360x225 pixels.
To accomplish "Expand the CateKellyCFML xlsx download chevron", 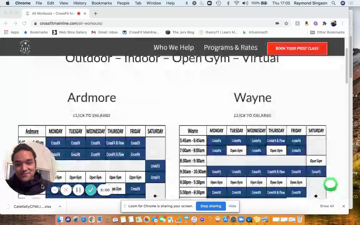I will click(x=60, y=206).
